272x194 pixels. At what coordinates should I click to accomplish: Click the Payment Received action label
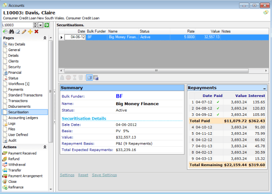click(x=22, y=153)
